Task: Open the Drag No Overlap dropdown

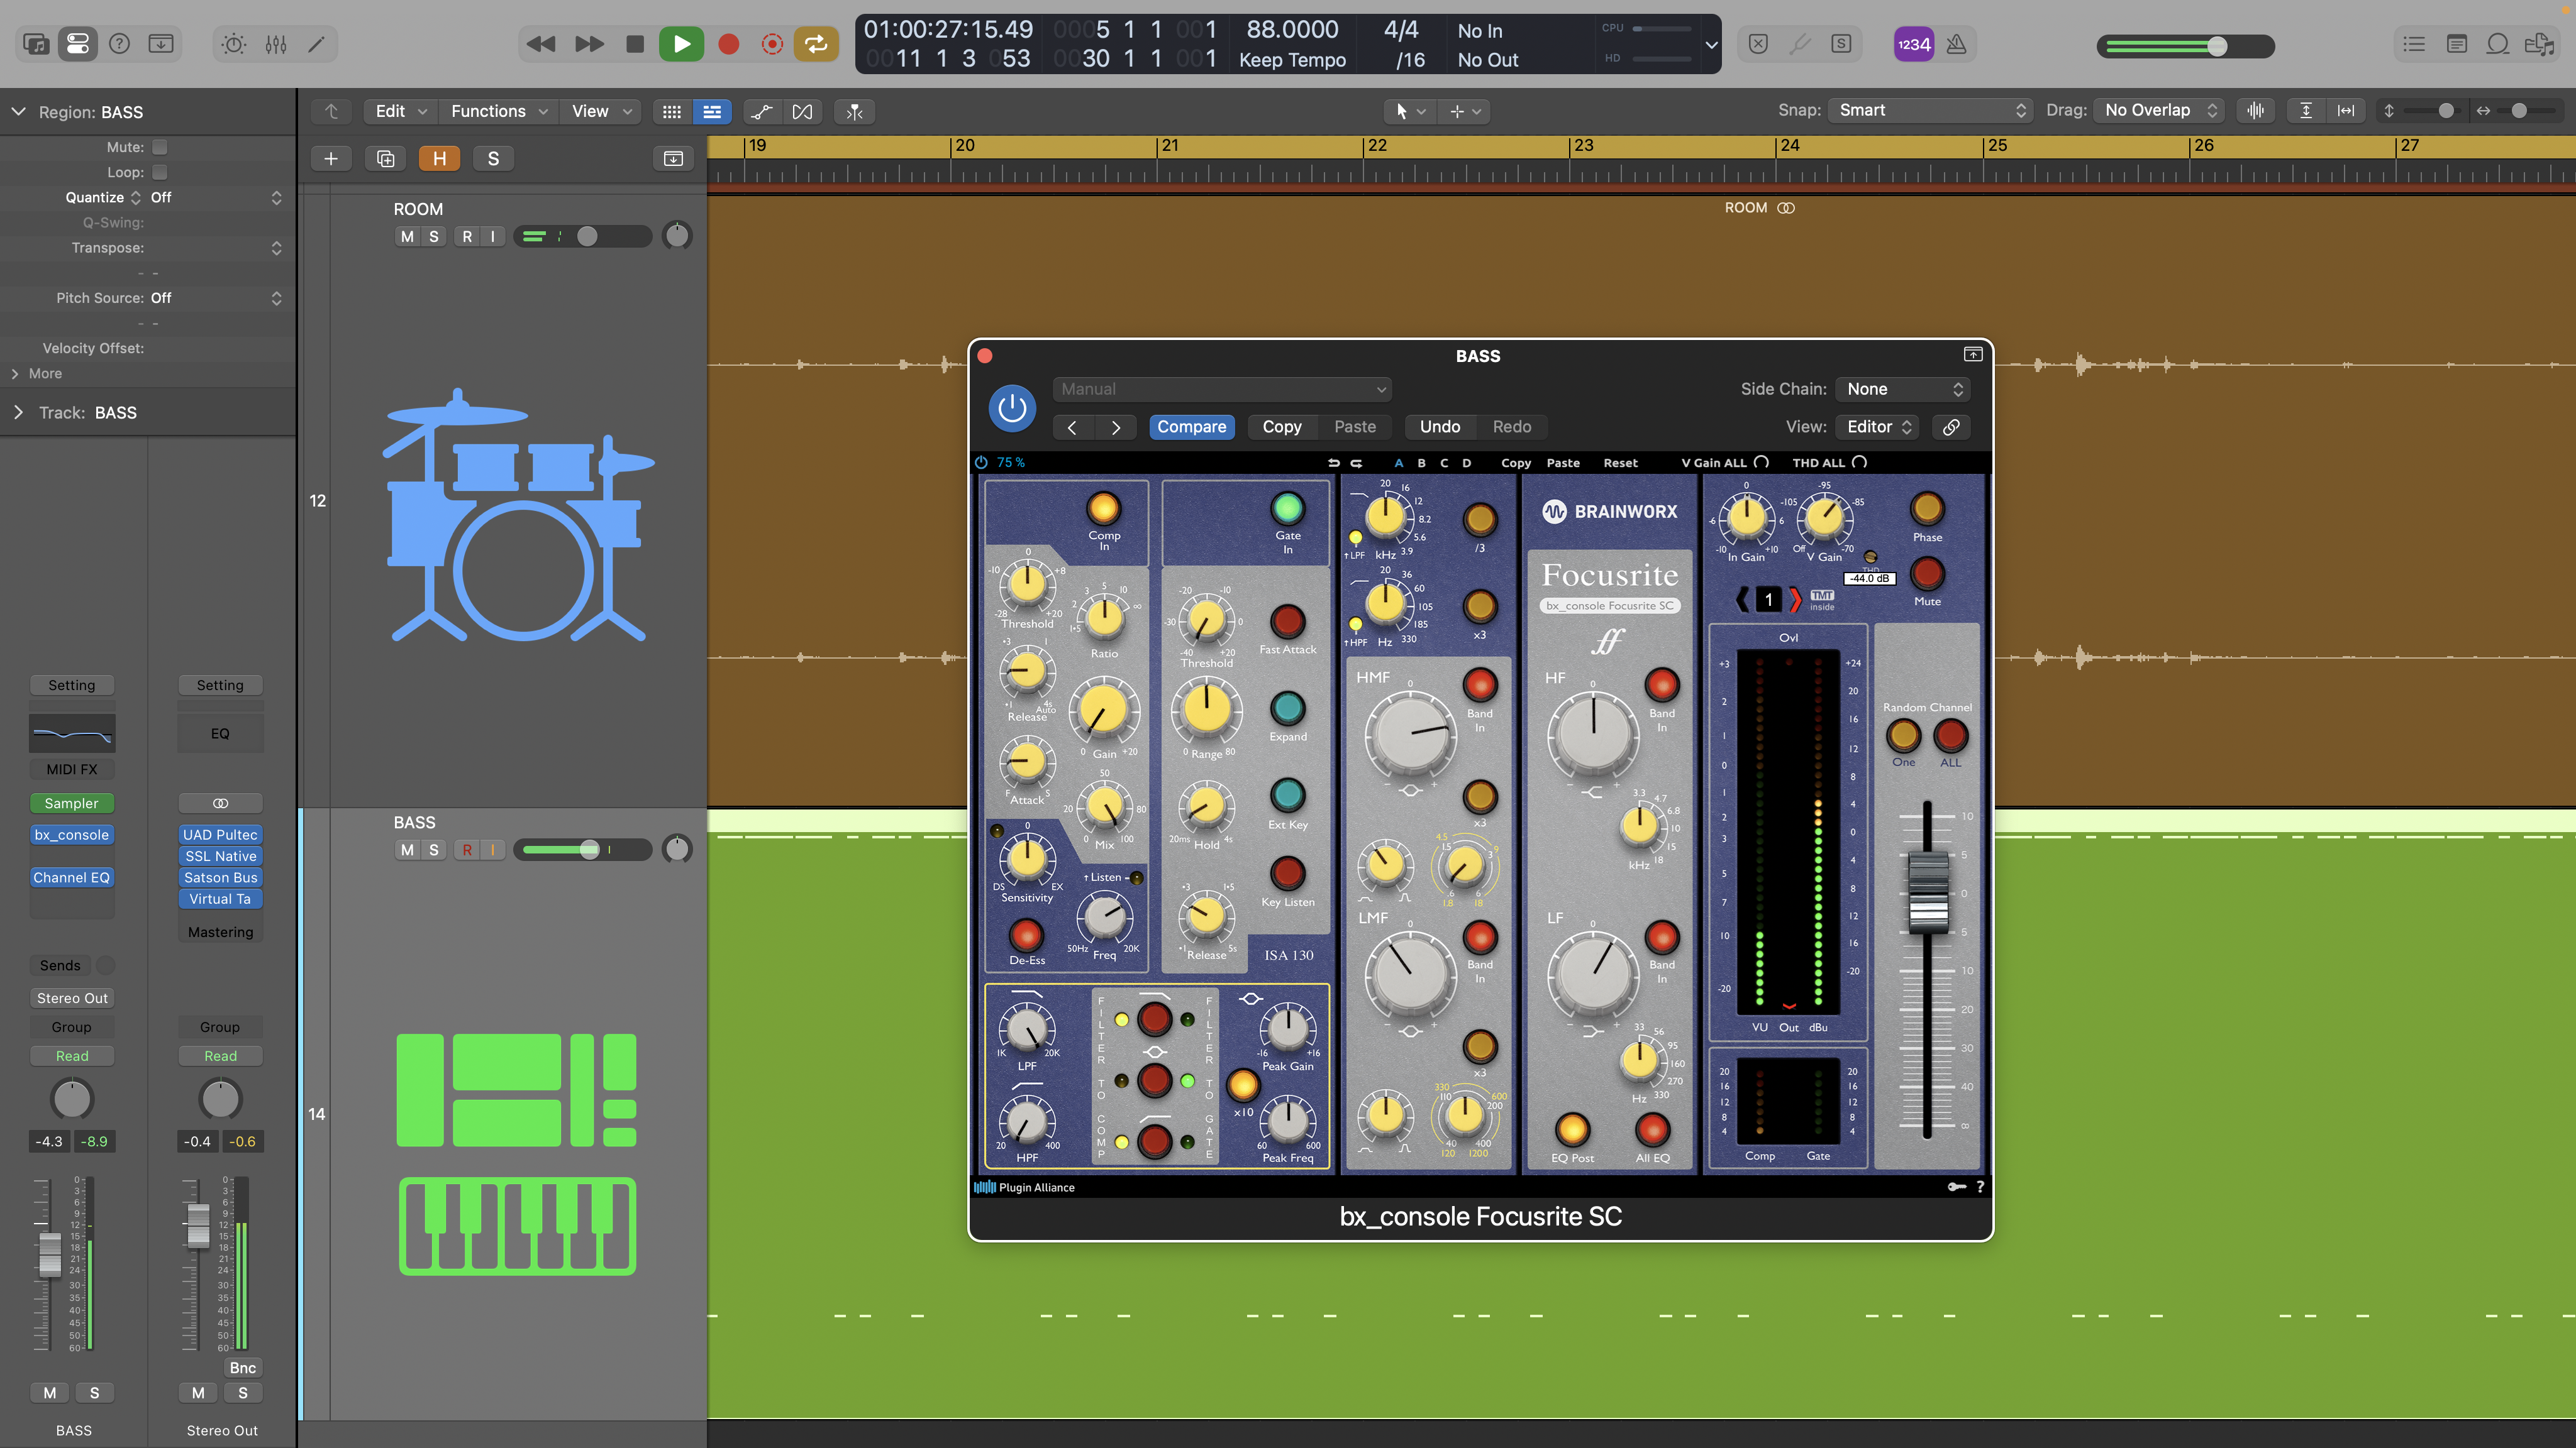Action: [x=2158, y=110]
